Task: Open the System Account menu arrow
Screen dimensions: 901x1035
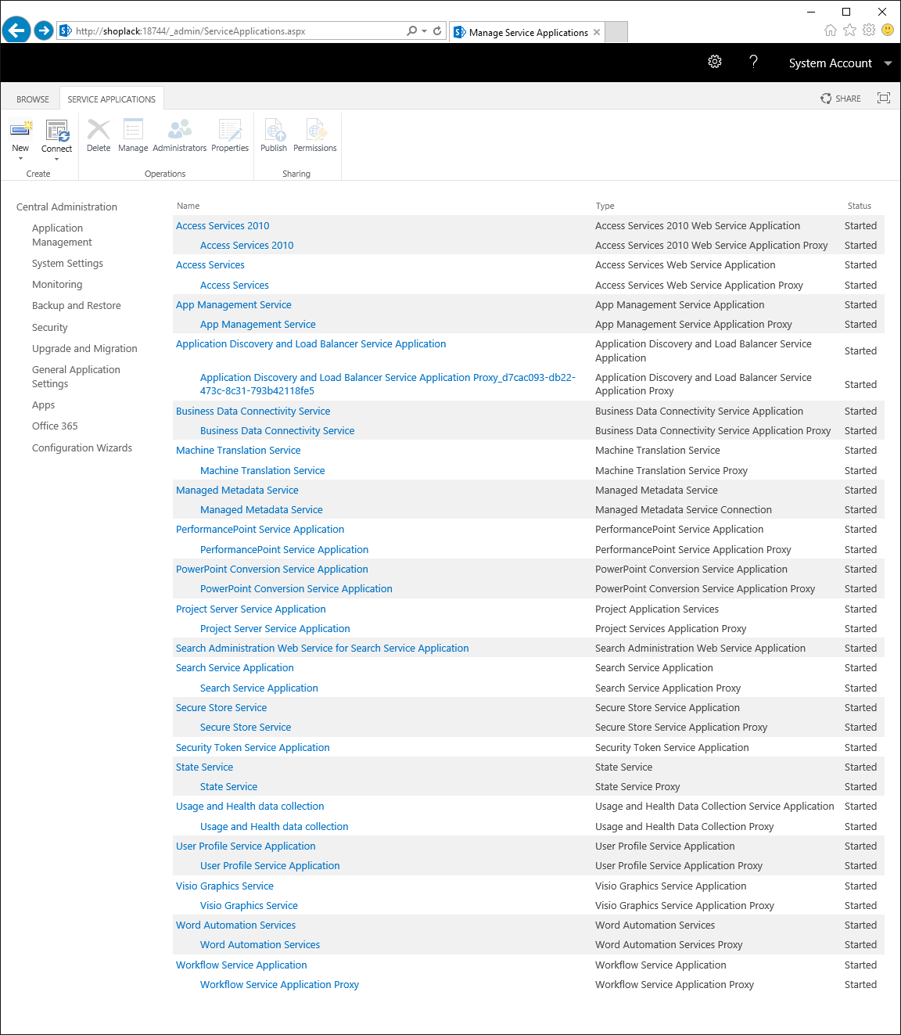Action: (888, 63)
